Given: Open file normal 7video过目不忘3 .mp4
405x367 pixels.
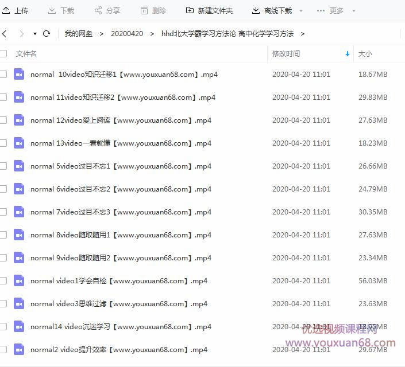Looking at the screenshot, I should pyautogui.click(x=121, y=212).
